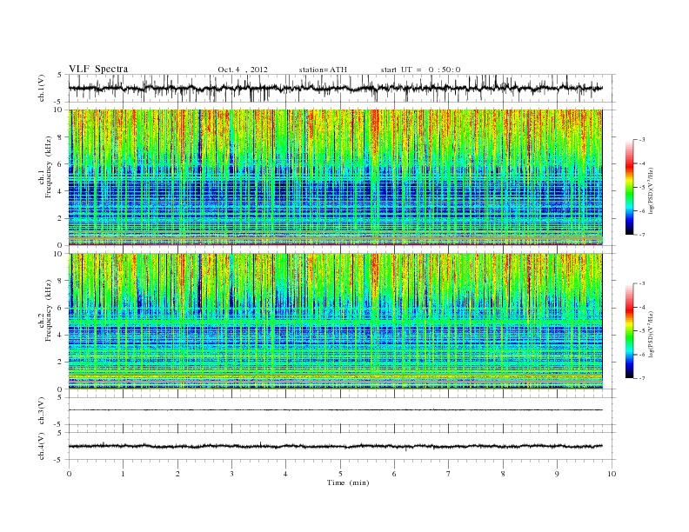Screen dimensions: 689x532
Task: Click the "station=ATH" label
Action: pyautogui.click(x=323, y=70)
